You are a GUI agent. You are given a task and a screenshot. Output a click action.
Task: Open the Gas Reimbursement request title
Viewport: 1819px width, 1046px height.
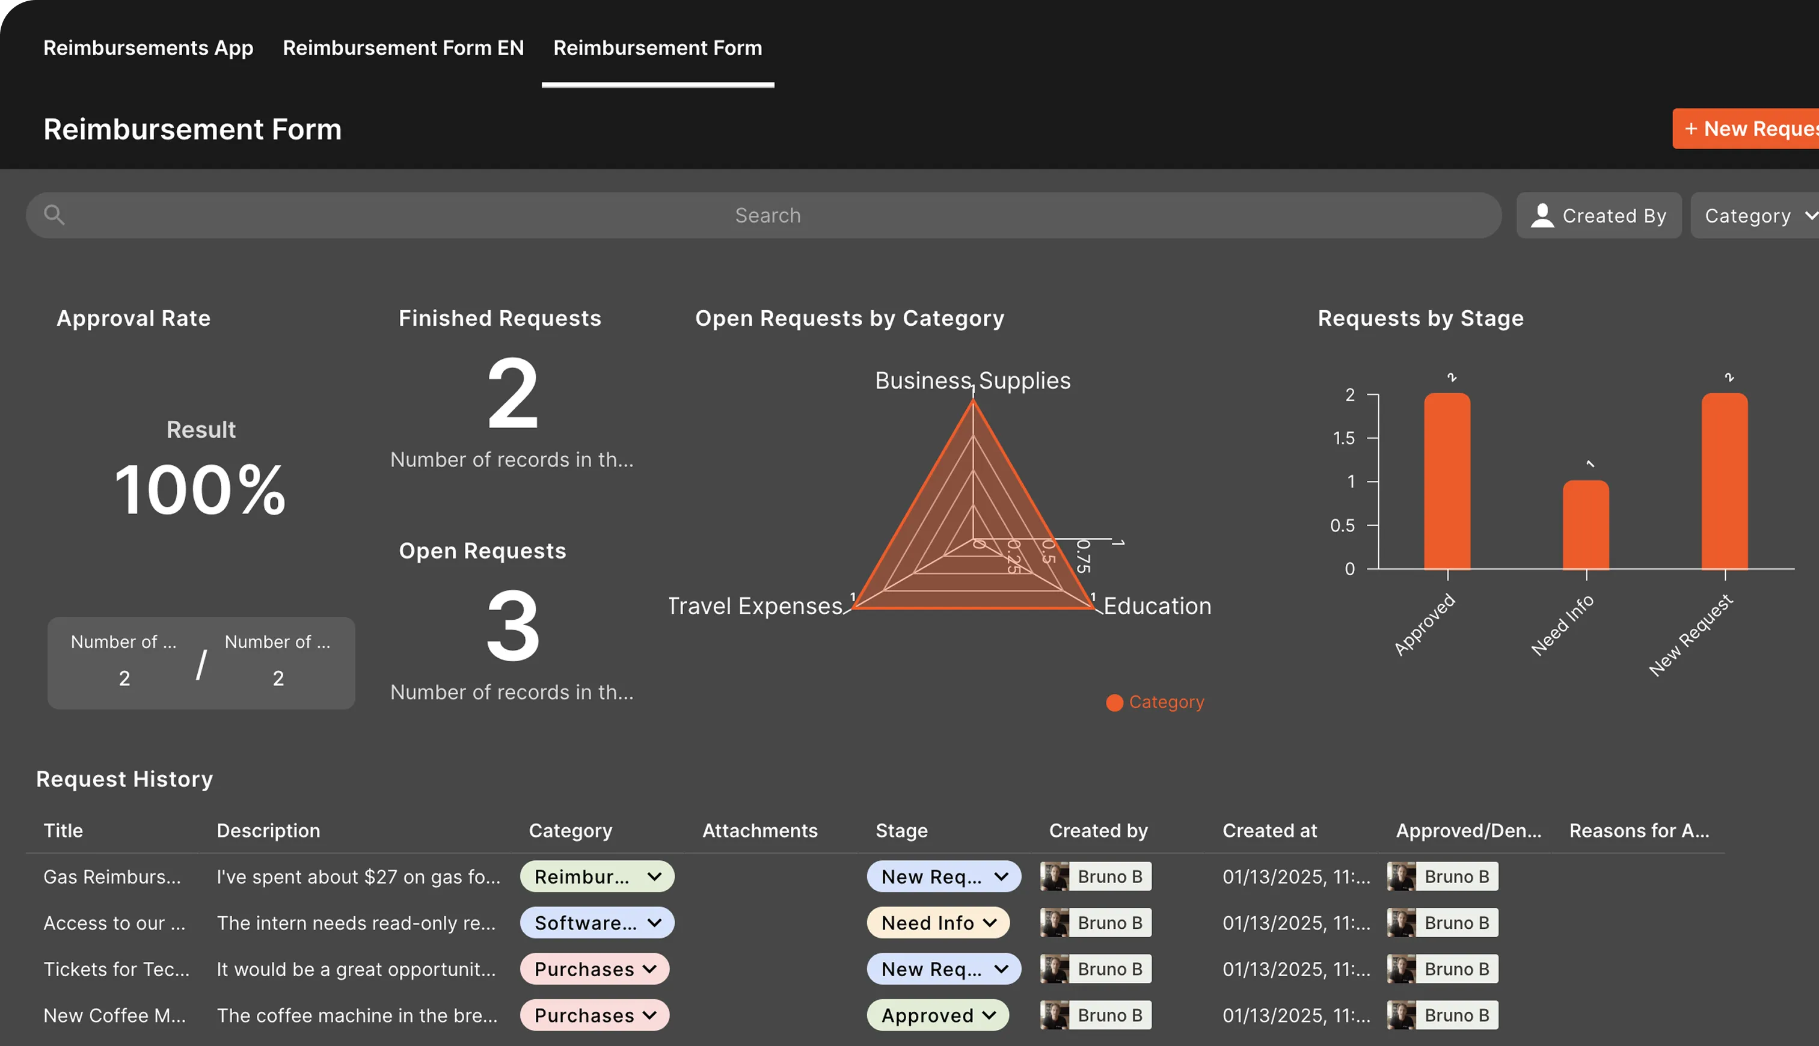(x=112, y=876)
